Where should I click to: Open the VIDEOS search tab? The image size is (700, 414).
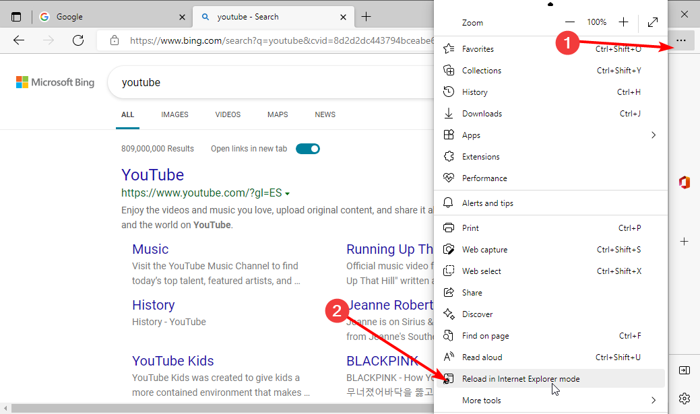click(228, 114)
